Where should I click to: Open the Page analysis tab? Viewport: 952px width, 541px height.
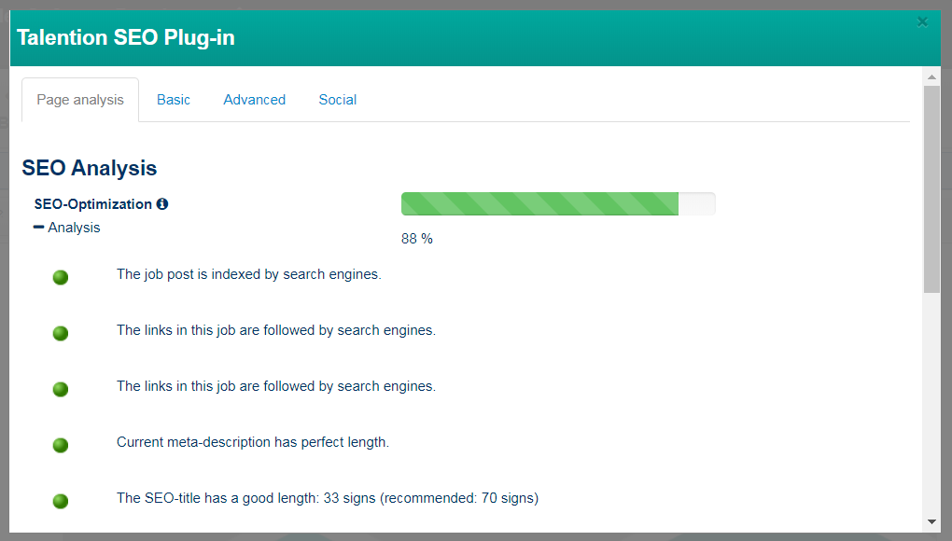(80, 100)
